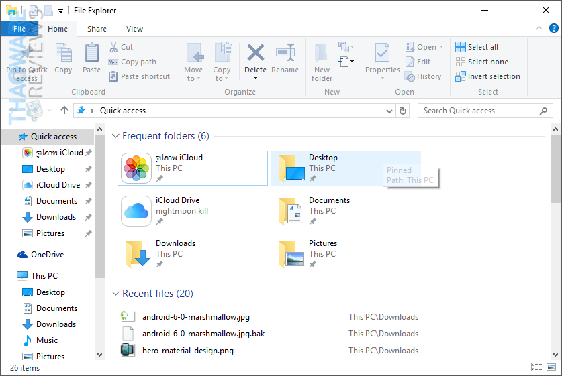Select the file hero-material-design.png
The image size is (562, 376).
[188, 351]
